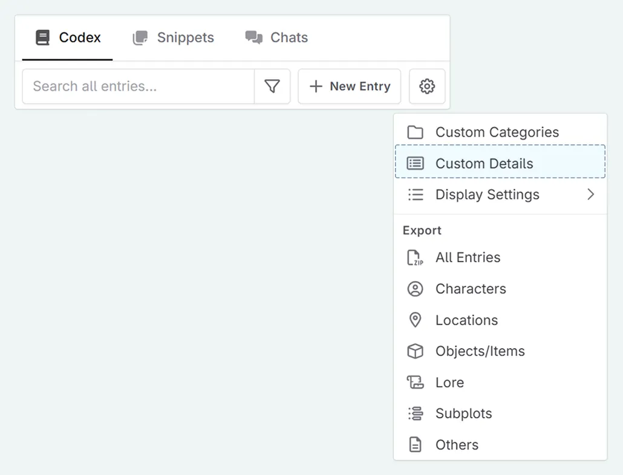
Task: Click the Locations pin icon
Action: click(415, 320)
